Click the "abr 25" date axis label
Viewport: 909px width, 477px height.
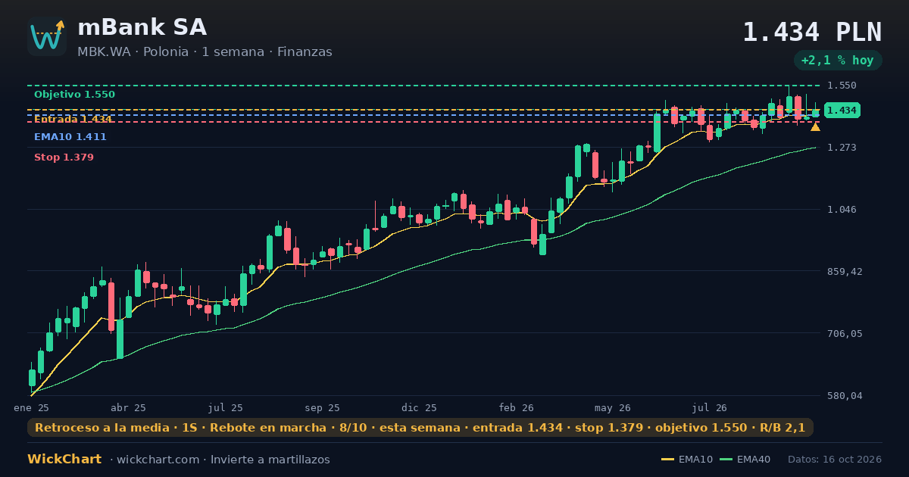pyautogui.click(x=128, y=407)
